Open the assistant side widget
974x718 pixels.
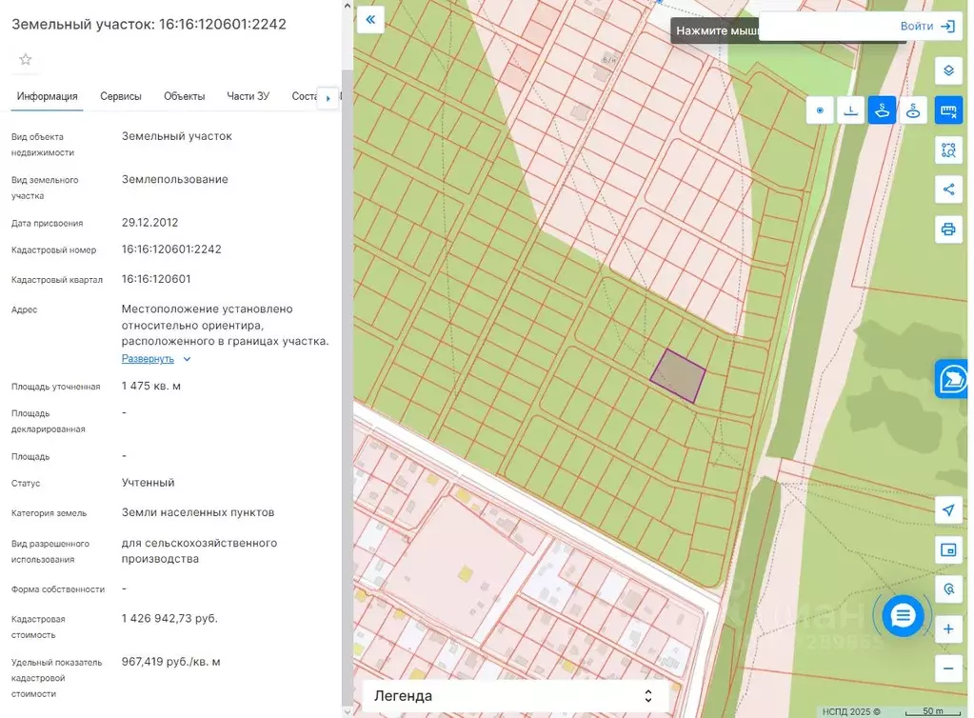tap(952, 378)
